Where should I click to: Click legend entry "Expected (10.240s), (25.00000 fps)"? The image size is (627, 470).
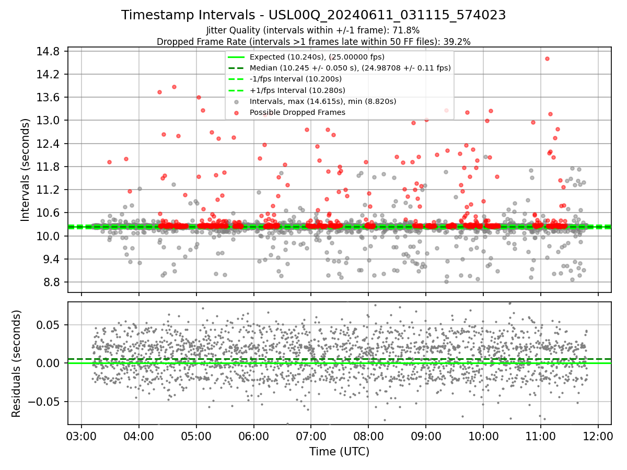317,57
